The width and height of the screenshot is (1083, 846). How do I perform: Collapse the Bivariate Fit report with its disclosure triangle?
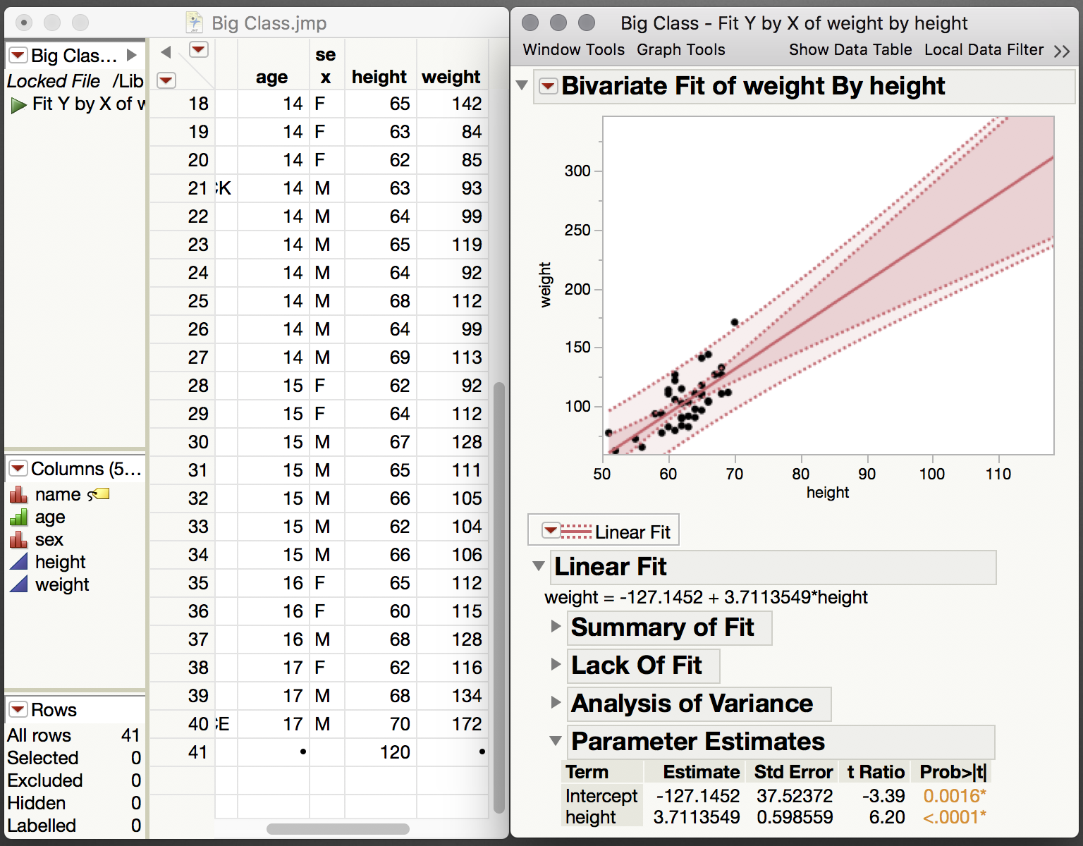tap(522, 85)
